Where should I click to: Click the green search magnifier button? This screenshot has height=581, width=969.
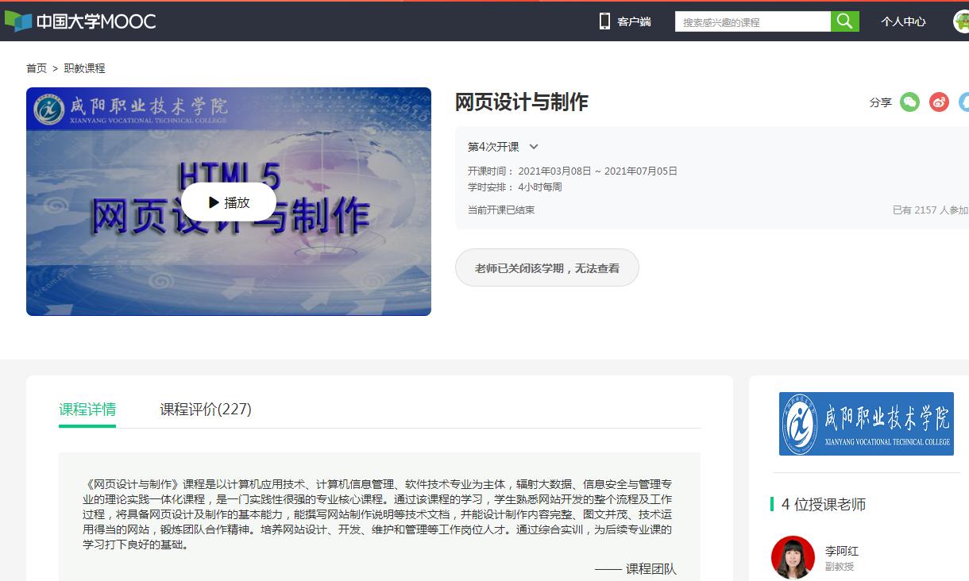(x=845, y=21)
